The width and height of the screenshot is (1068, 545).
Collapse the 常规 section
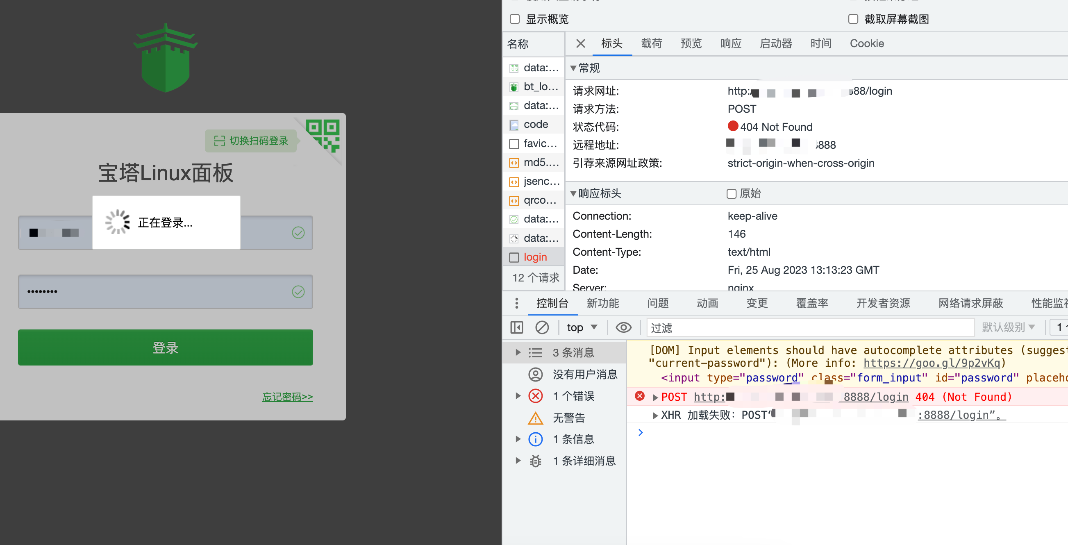573,68
